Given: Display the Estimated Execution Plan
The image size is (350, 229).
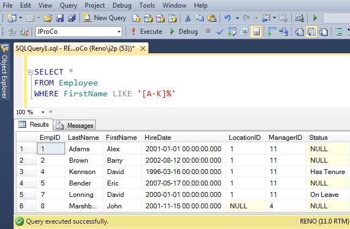Looking at the screenshot, I should [x=232, y=32].
